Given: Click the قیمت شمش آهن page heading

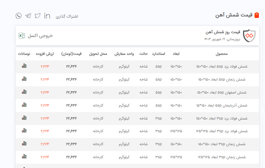Looking at the screenshot, I should point(234,15).
